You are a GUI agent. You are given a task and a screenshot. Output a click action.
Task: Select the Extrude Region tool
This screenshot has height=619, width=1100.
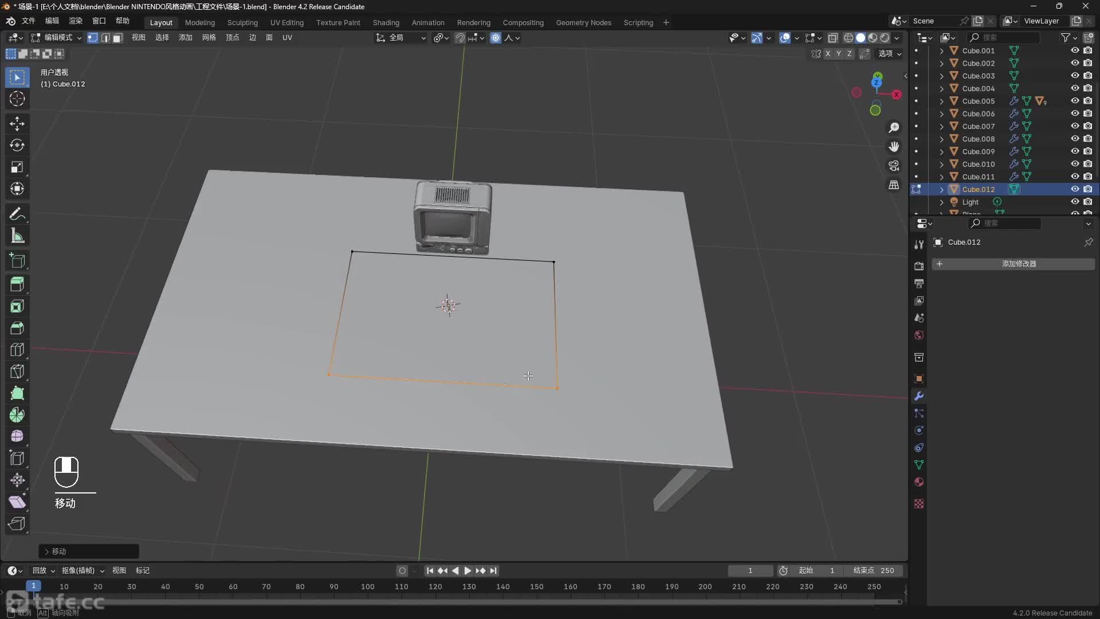pyautogui.click(x=17, y=285)
